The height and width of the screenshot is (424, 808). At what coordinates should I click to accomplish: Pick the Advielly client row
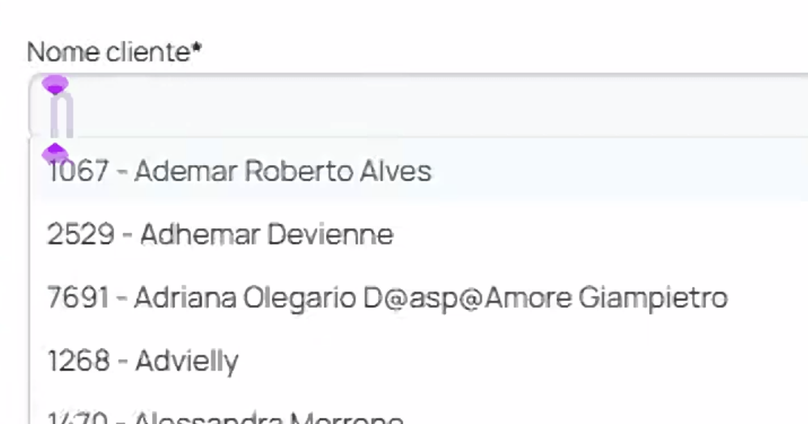[x=142, y=361]
